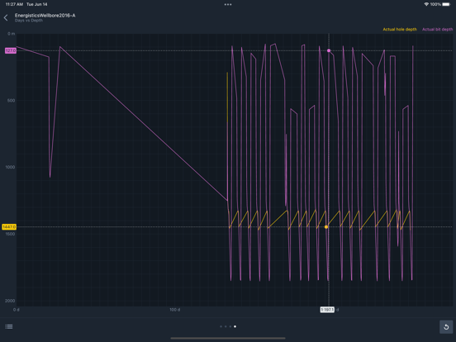Reset chart zoom with the circular arrow button

(x=446, y=327)
